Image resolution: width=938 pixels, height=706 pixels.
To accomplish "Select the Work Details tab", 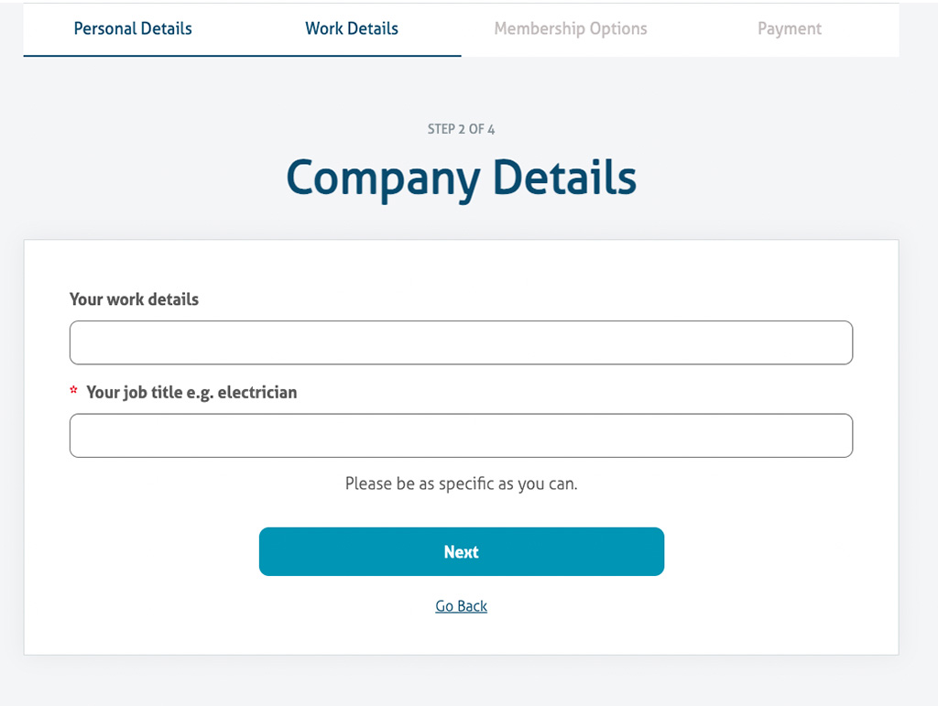I will click(x=352, y=28).
